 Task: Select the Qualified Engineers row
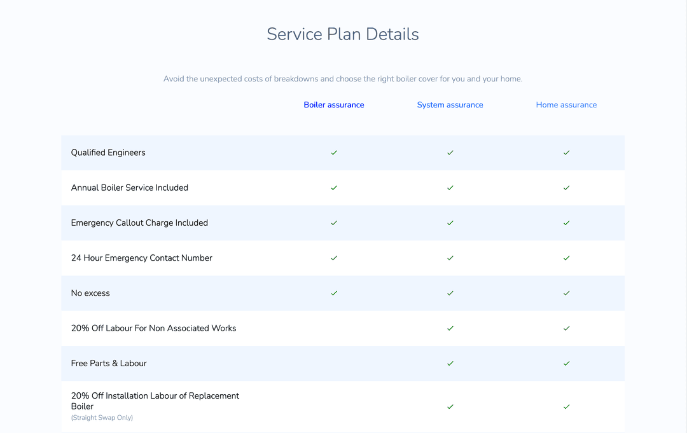[108, 153]
